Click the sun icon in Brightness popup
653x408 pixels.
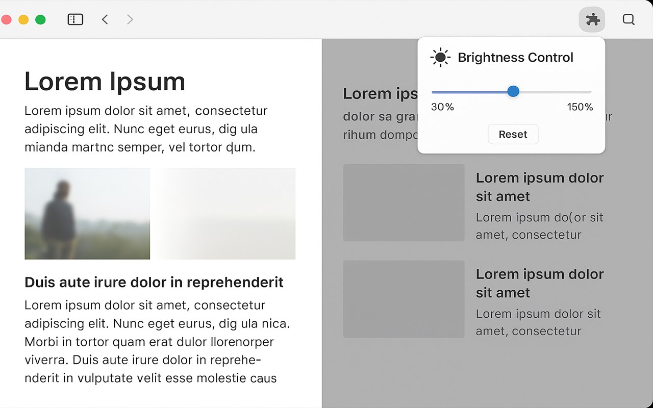click(440, 58)
